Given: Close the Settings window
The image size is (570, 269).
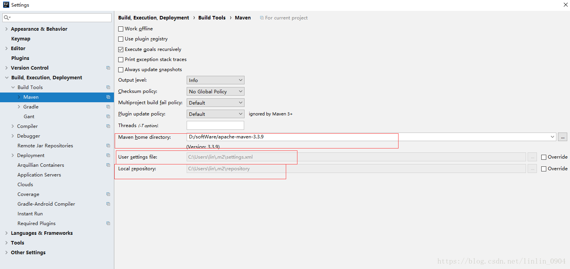Looking at the screenshot, I should (x=565, y=5).
